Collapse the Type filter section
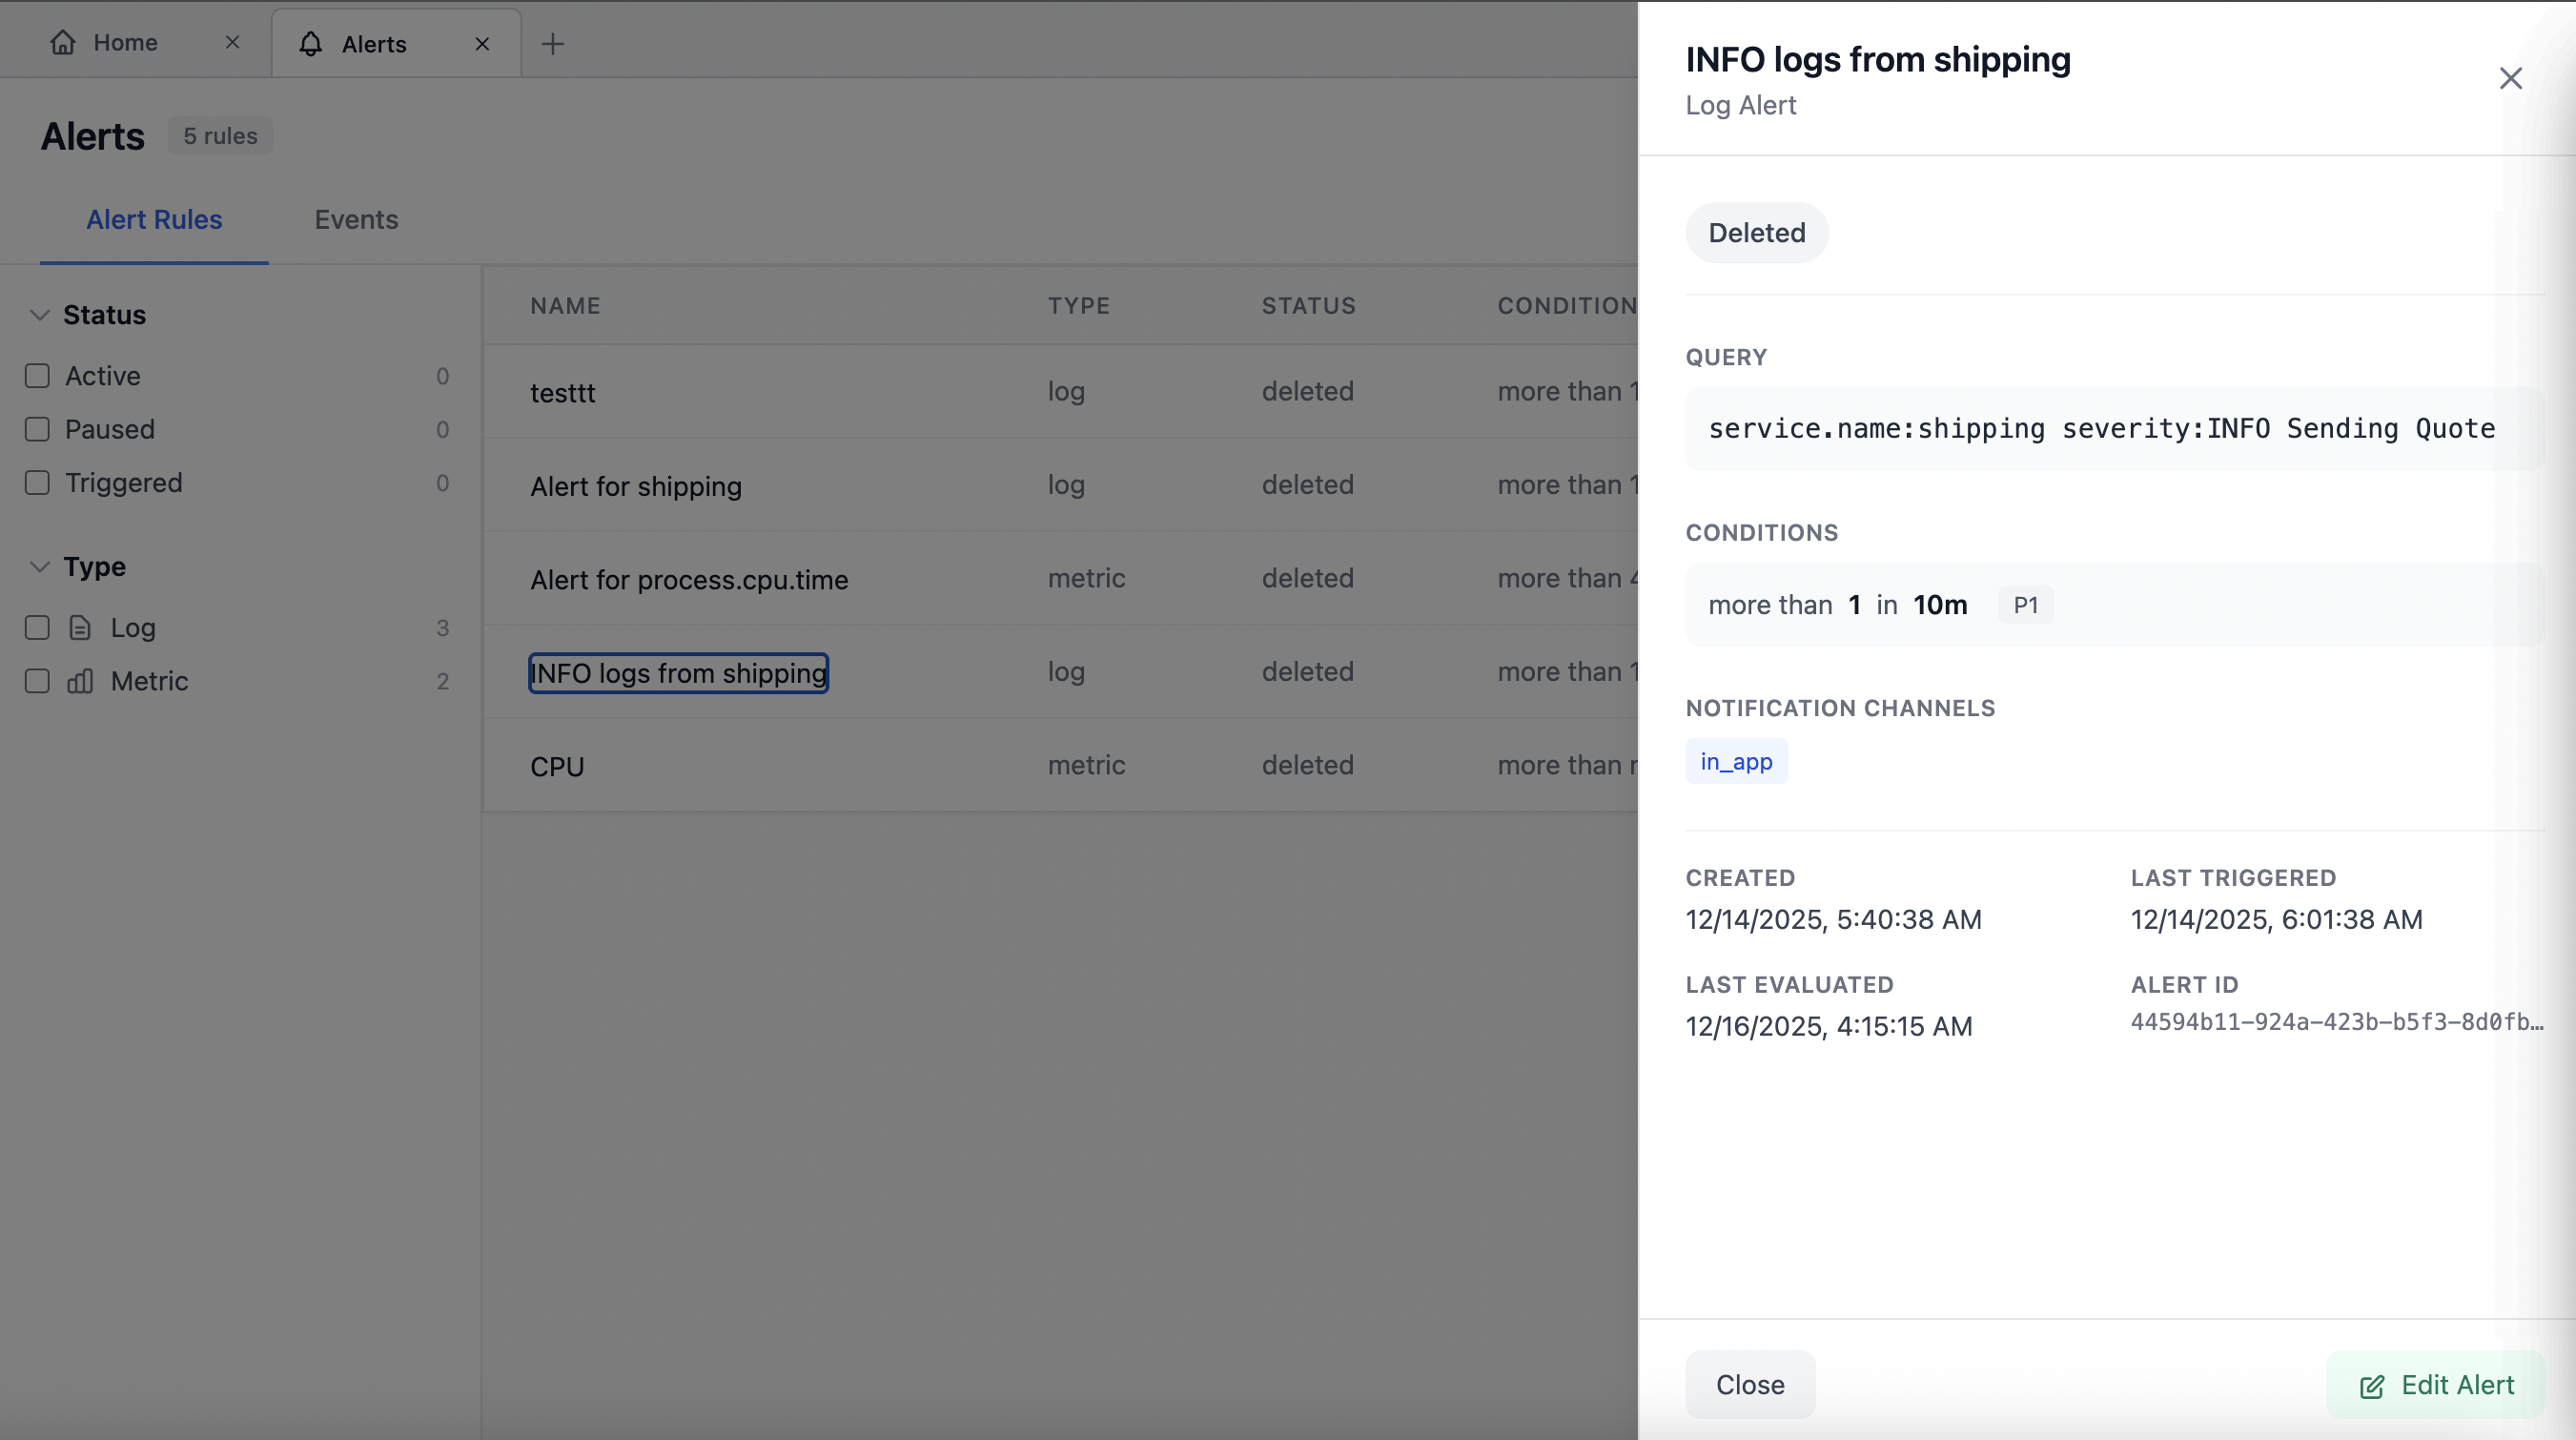This screenshot has height=1440, width=2576. (40, 567)
